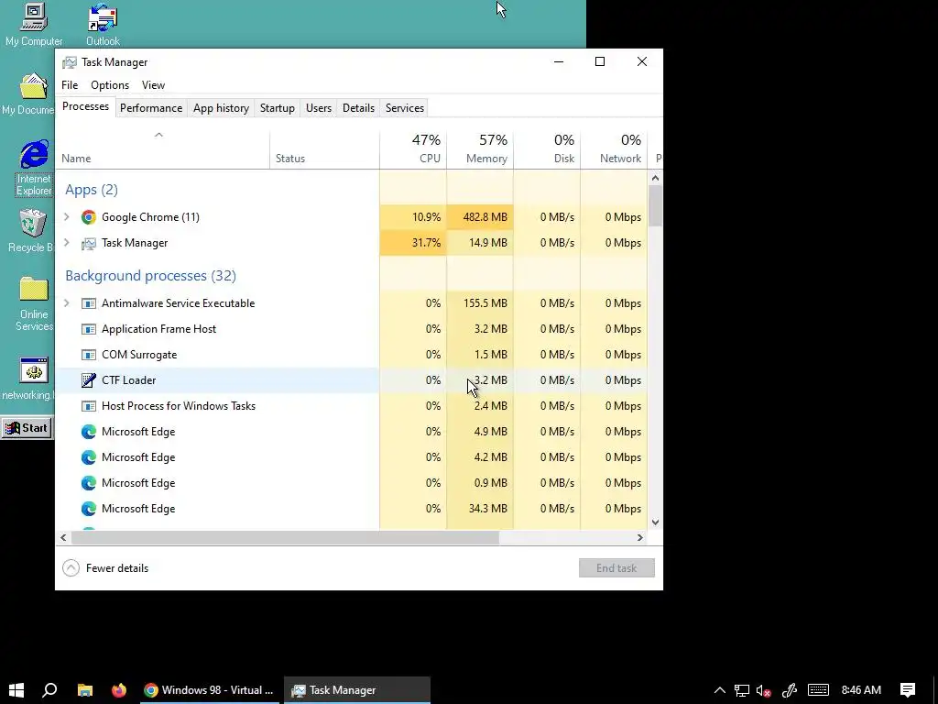Switch to Windows 98 Chrome taskbar window
The height and width of the screenshot is (704, 938).
point(210,690)
